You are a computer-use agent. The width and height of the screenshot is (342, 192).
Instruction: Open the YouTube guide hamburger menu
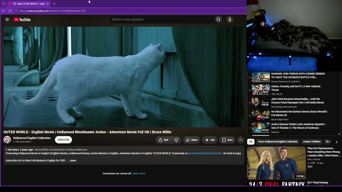pos(7,19)
